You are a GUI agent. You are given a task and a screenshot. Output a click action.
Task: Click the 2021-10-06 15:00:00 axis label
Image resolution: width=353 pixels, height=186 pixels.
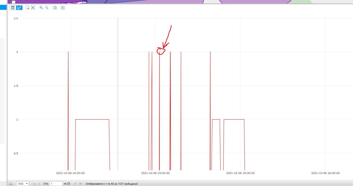(155, 173)
